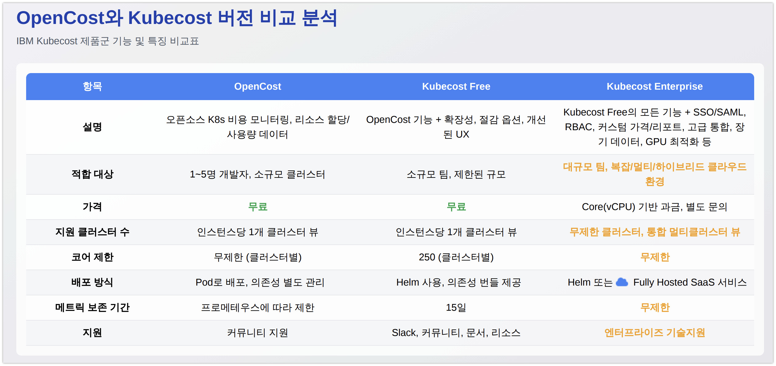Select the Kubecost Free column header
This screenshot has height=366, width=776.
pos(456,87)
